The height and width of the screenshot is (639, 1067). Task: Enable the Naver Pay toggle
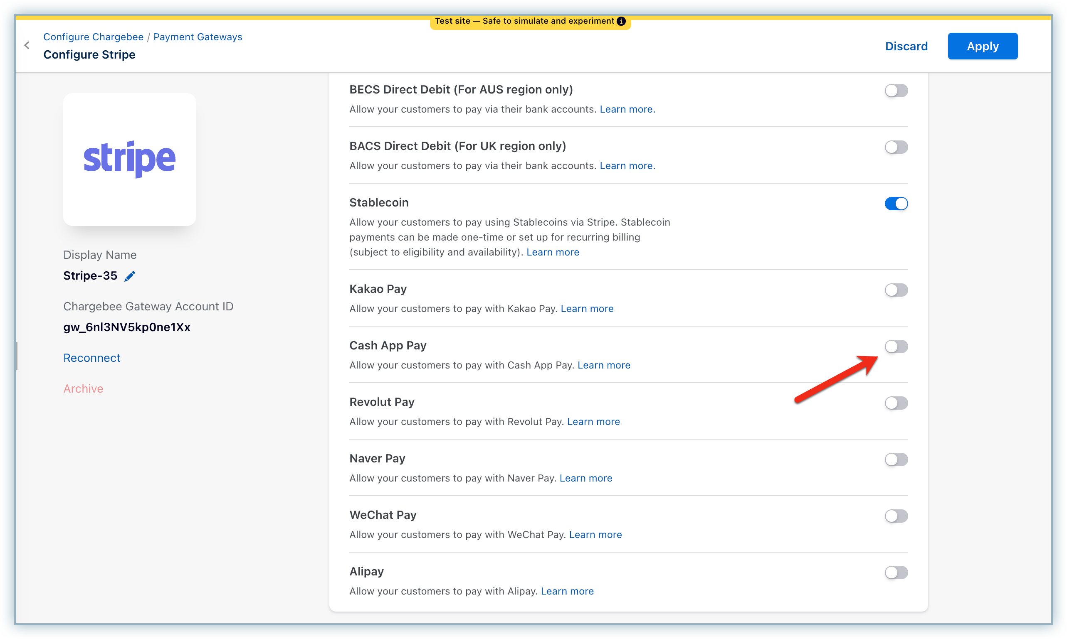(896, 460)
